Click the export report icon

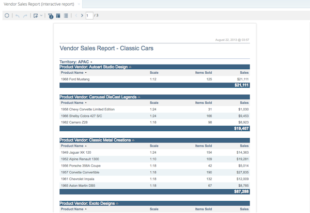click(x=36, y=15)
